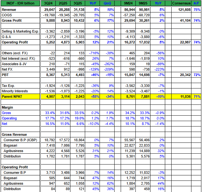Click Net margin 3Q25 value 6.6%
202x192 pixels.
click(80, 124)
